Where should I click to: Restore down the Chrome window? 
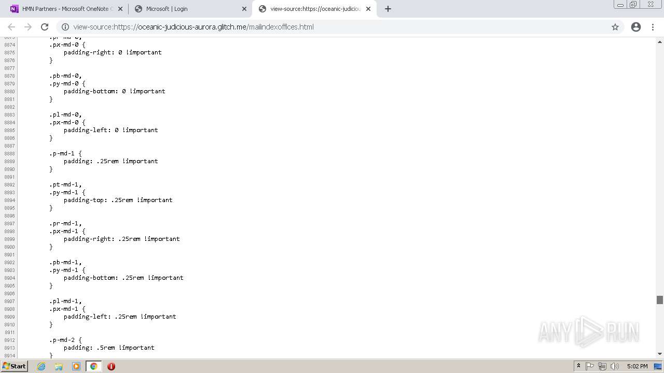[x=633, y=4]
